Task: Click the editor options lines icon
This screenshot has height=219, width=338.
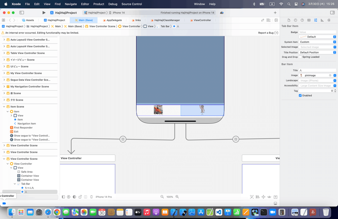Action: (268, 20)
